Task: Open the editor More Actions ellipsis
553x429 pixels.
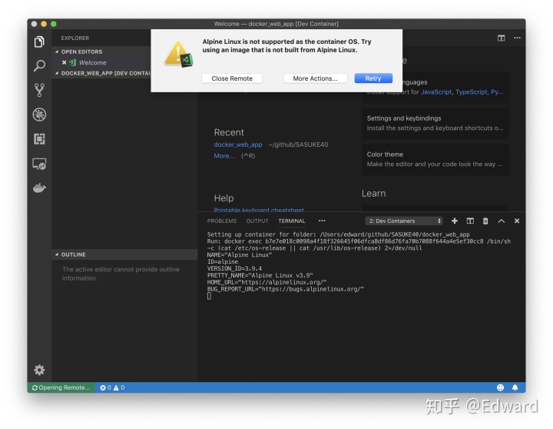Action: [x=517, y=38]
